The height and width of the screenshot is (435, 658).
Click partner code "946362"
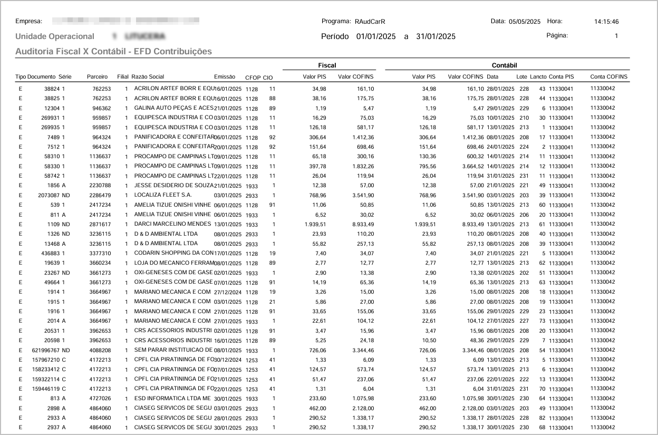[101, 108]
